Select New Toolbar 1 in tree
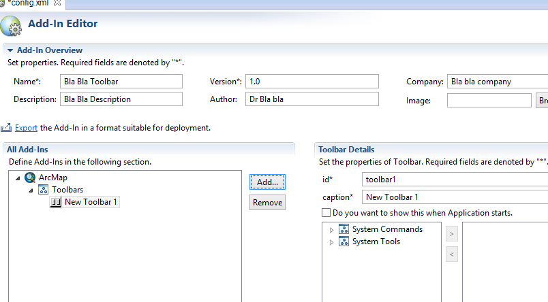The width and height of the screenshot is (548, 302). 91,202
